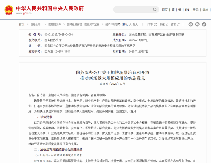
Task: Click the search magnifier icon
Action: coord(155,10)
